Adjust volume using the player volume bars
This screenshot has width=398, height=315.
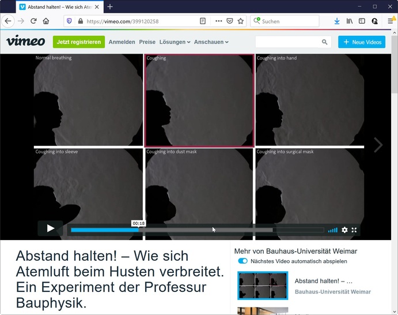[333, 230]
